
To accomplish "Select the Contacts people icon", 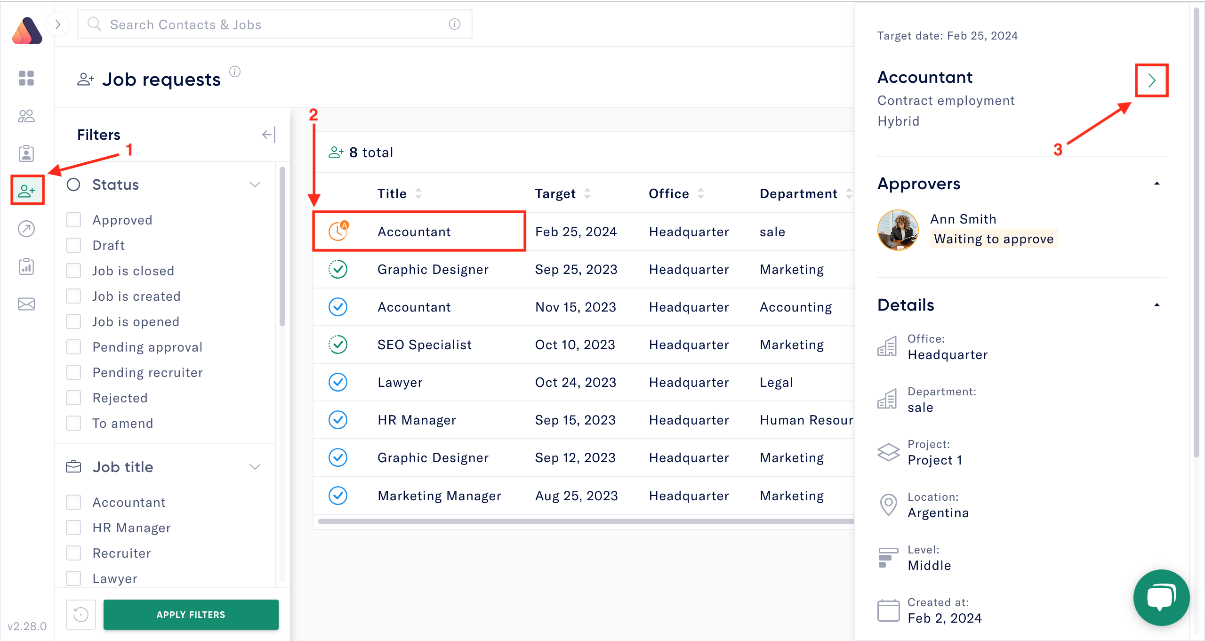I will pos(27,116).
